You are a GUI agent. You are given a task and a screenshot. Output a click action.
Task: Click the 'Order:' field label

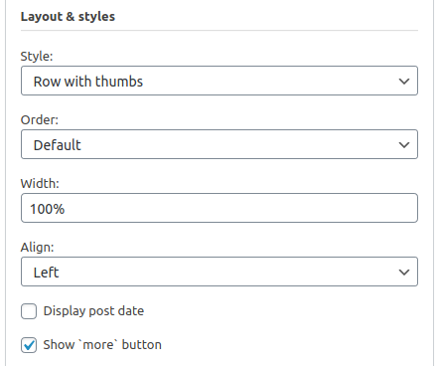40,120
